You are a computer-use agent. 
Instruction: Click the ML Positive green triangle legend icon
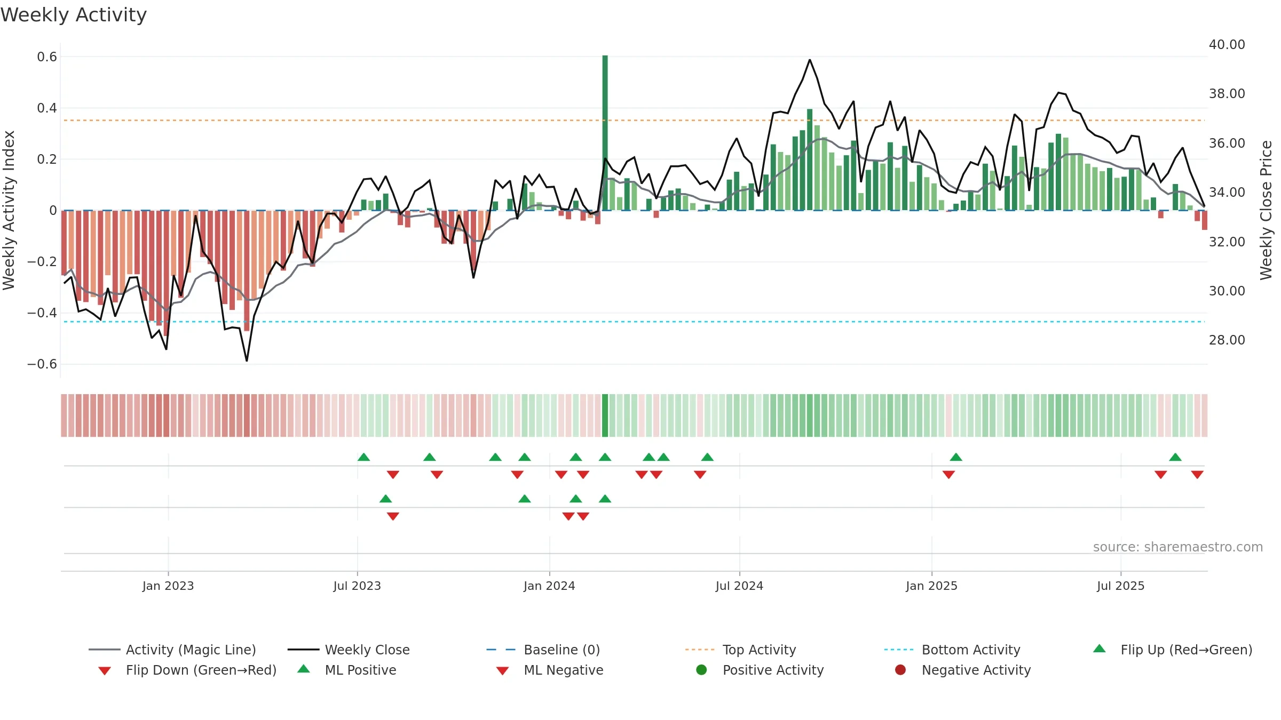(x=304, y=669)
